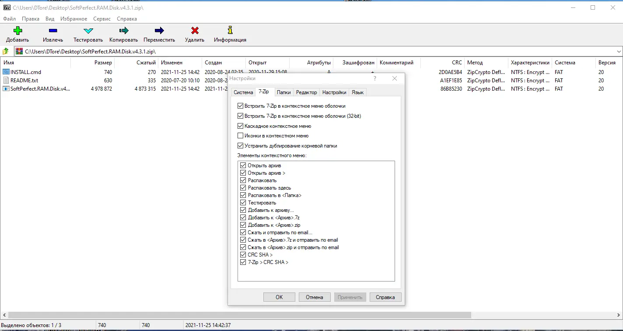Open the Правка menu
The width and height of the screenshot is (623, 331).
[31, 19]
